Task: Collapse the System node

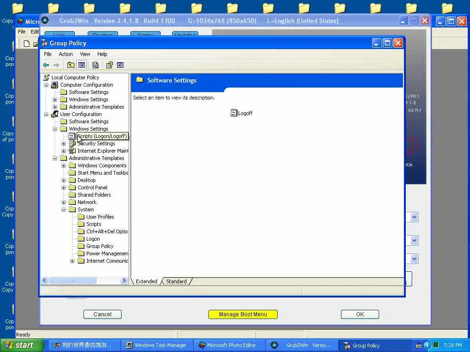Action: coord(63,209)
